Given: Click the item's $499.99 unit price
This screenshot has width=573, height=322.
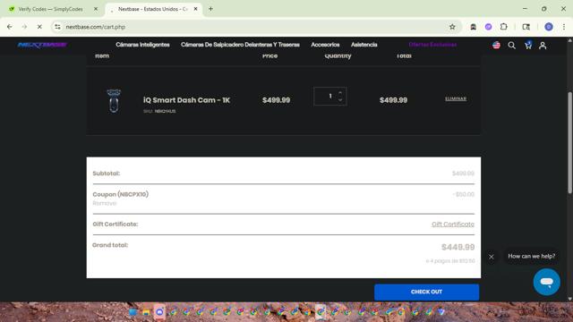Looking at the screenshot, I should [x=276, y=100].
